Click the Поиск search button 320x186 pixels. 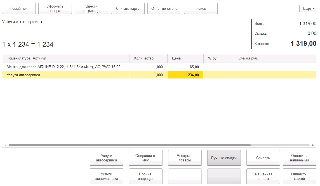[201, 9]
